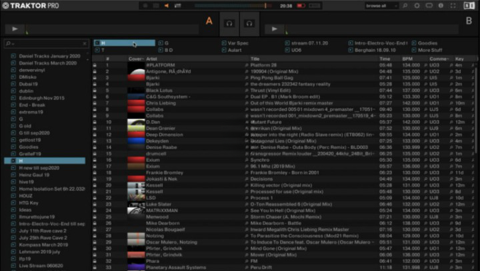Viewport: 480px width, 271px height.
Task: Select playlist 'Kompass March 2019'
Action: tap(43, 245)
